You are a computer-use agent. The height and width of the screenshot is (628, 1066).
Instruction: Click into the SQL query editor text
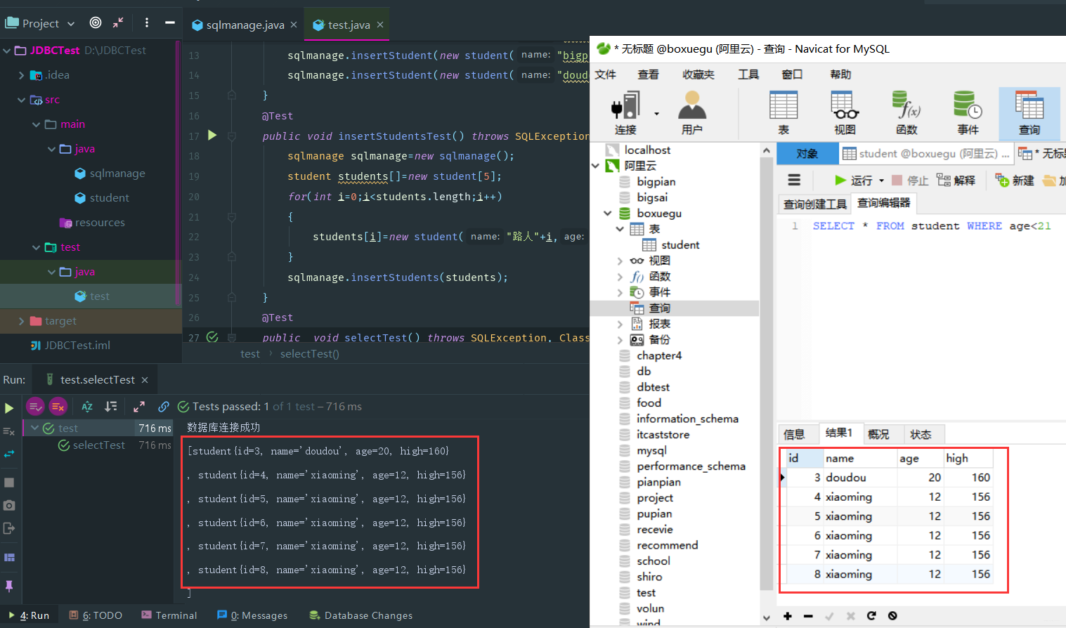click(x=932, y=225)
